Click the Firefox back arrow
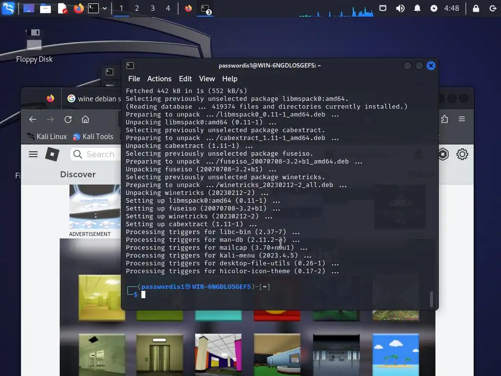The image size is (501, 376). pyautogui.click(x=33, y=119)
